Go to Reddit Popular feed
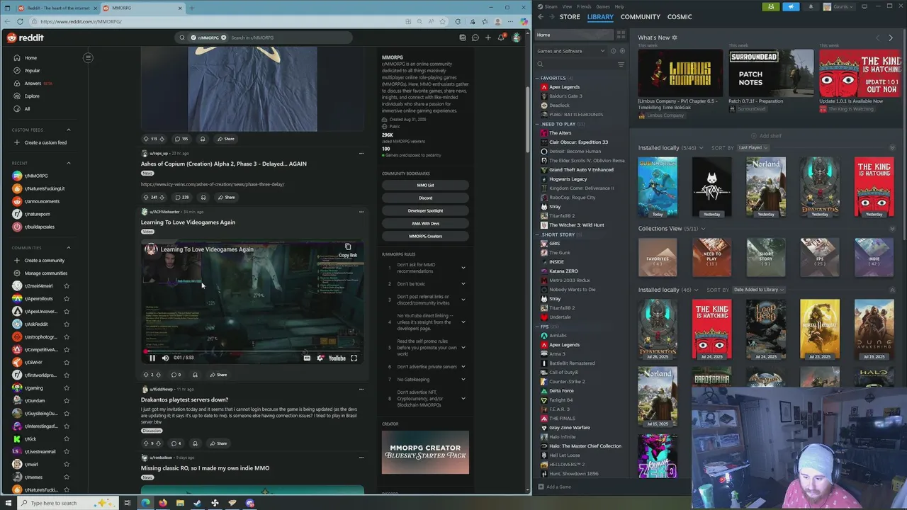907x510 pixels. [x=32, y=71]
